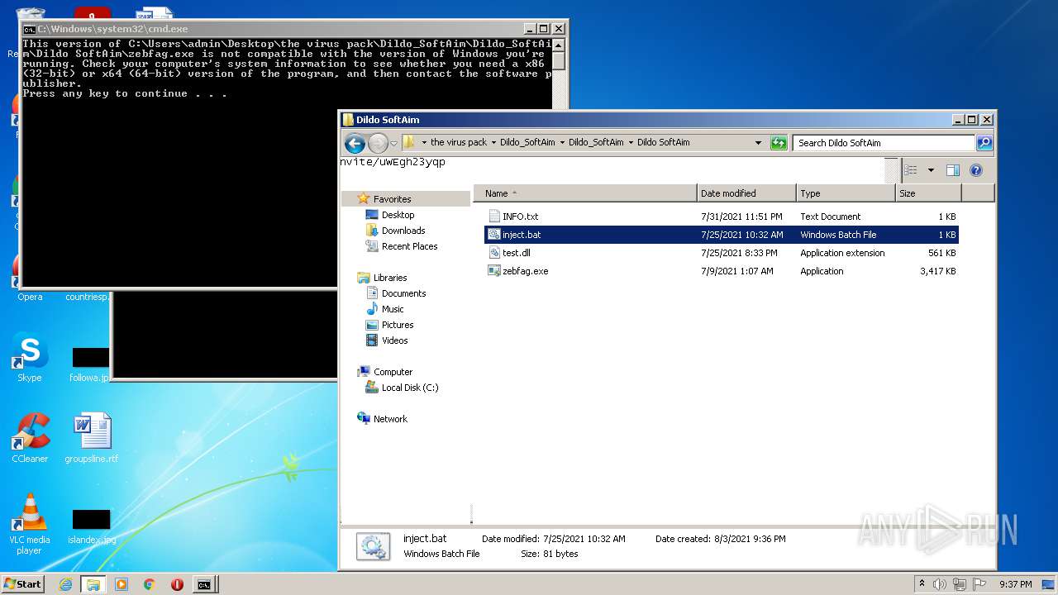Click the Action Center flag icon
The image size is (1058, 595).
point(979,583)
